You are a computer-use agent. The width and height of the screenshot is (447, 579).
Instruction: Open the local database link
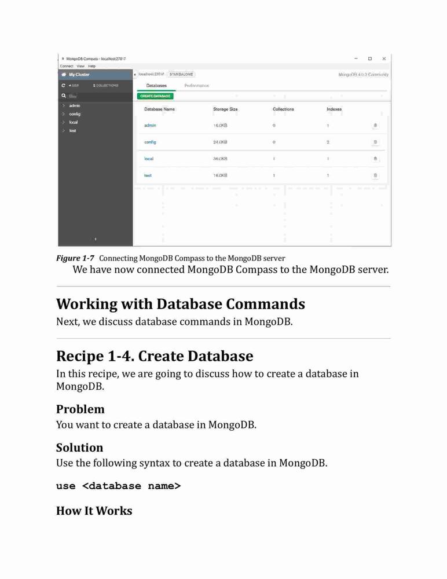point(148,159)
